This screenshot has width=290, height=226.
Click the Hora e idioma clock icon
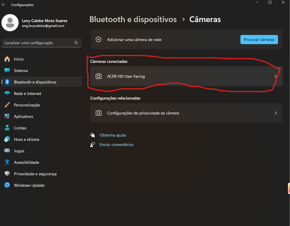click(x=7, y=139)
